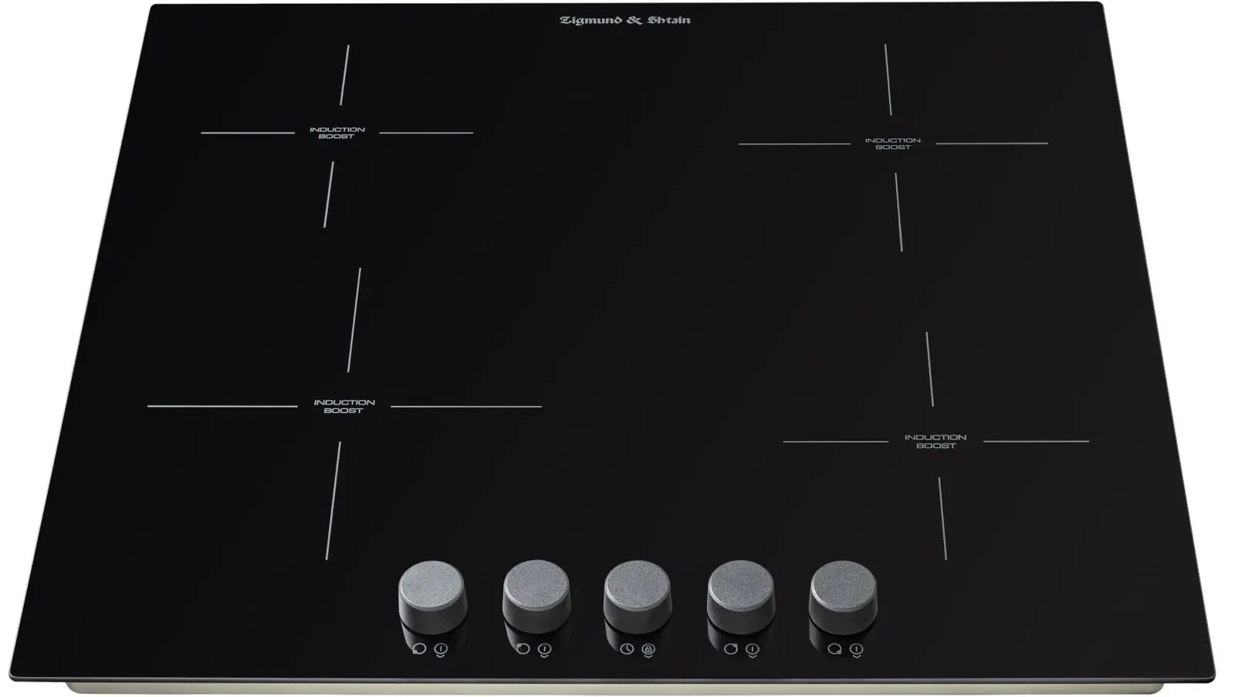Tap the power icon under second knob
The width and height of the screenshot is (1235, 697).
544,650
